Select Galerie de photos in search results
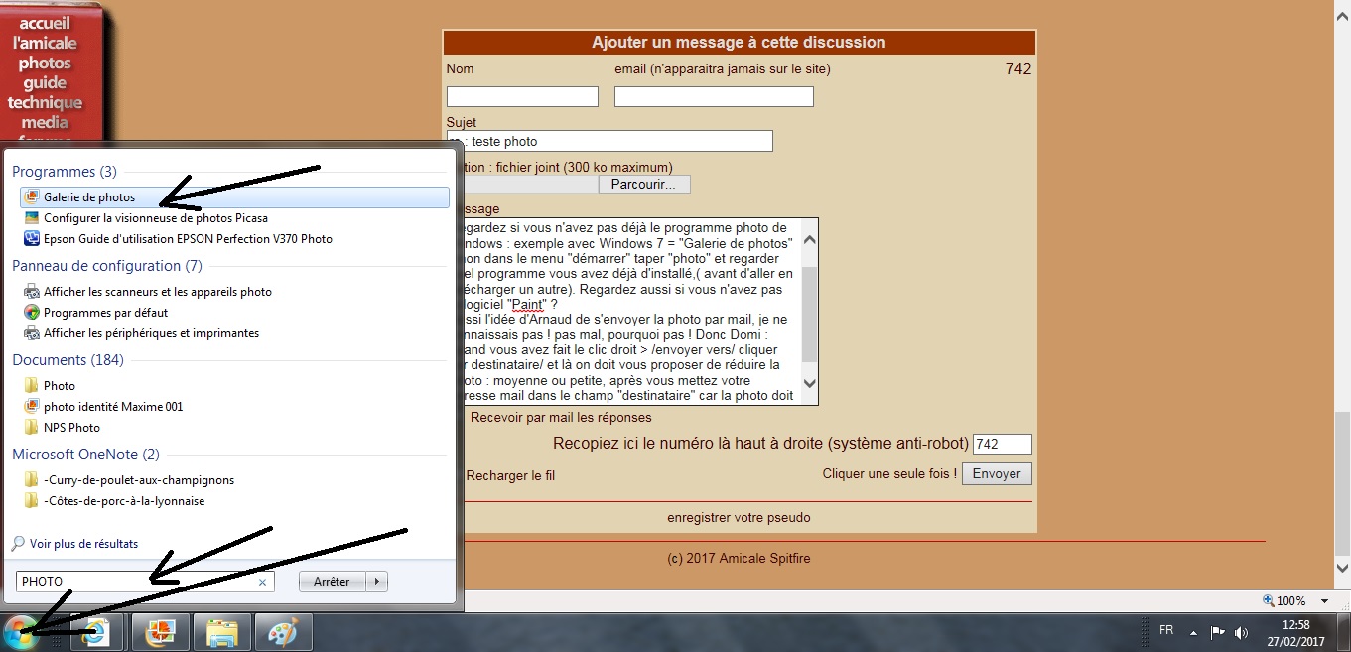Image resolution: width=1351 pixels, height=652 pixels. coord(89,197)
